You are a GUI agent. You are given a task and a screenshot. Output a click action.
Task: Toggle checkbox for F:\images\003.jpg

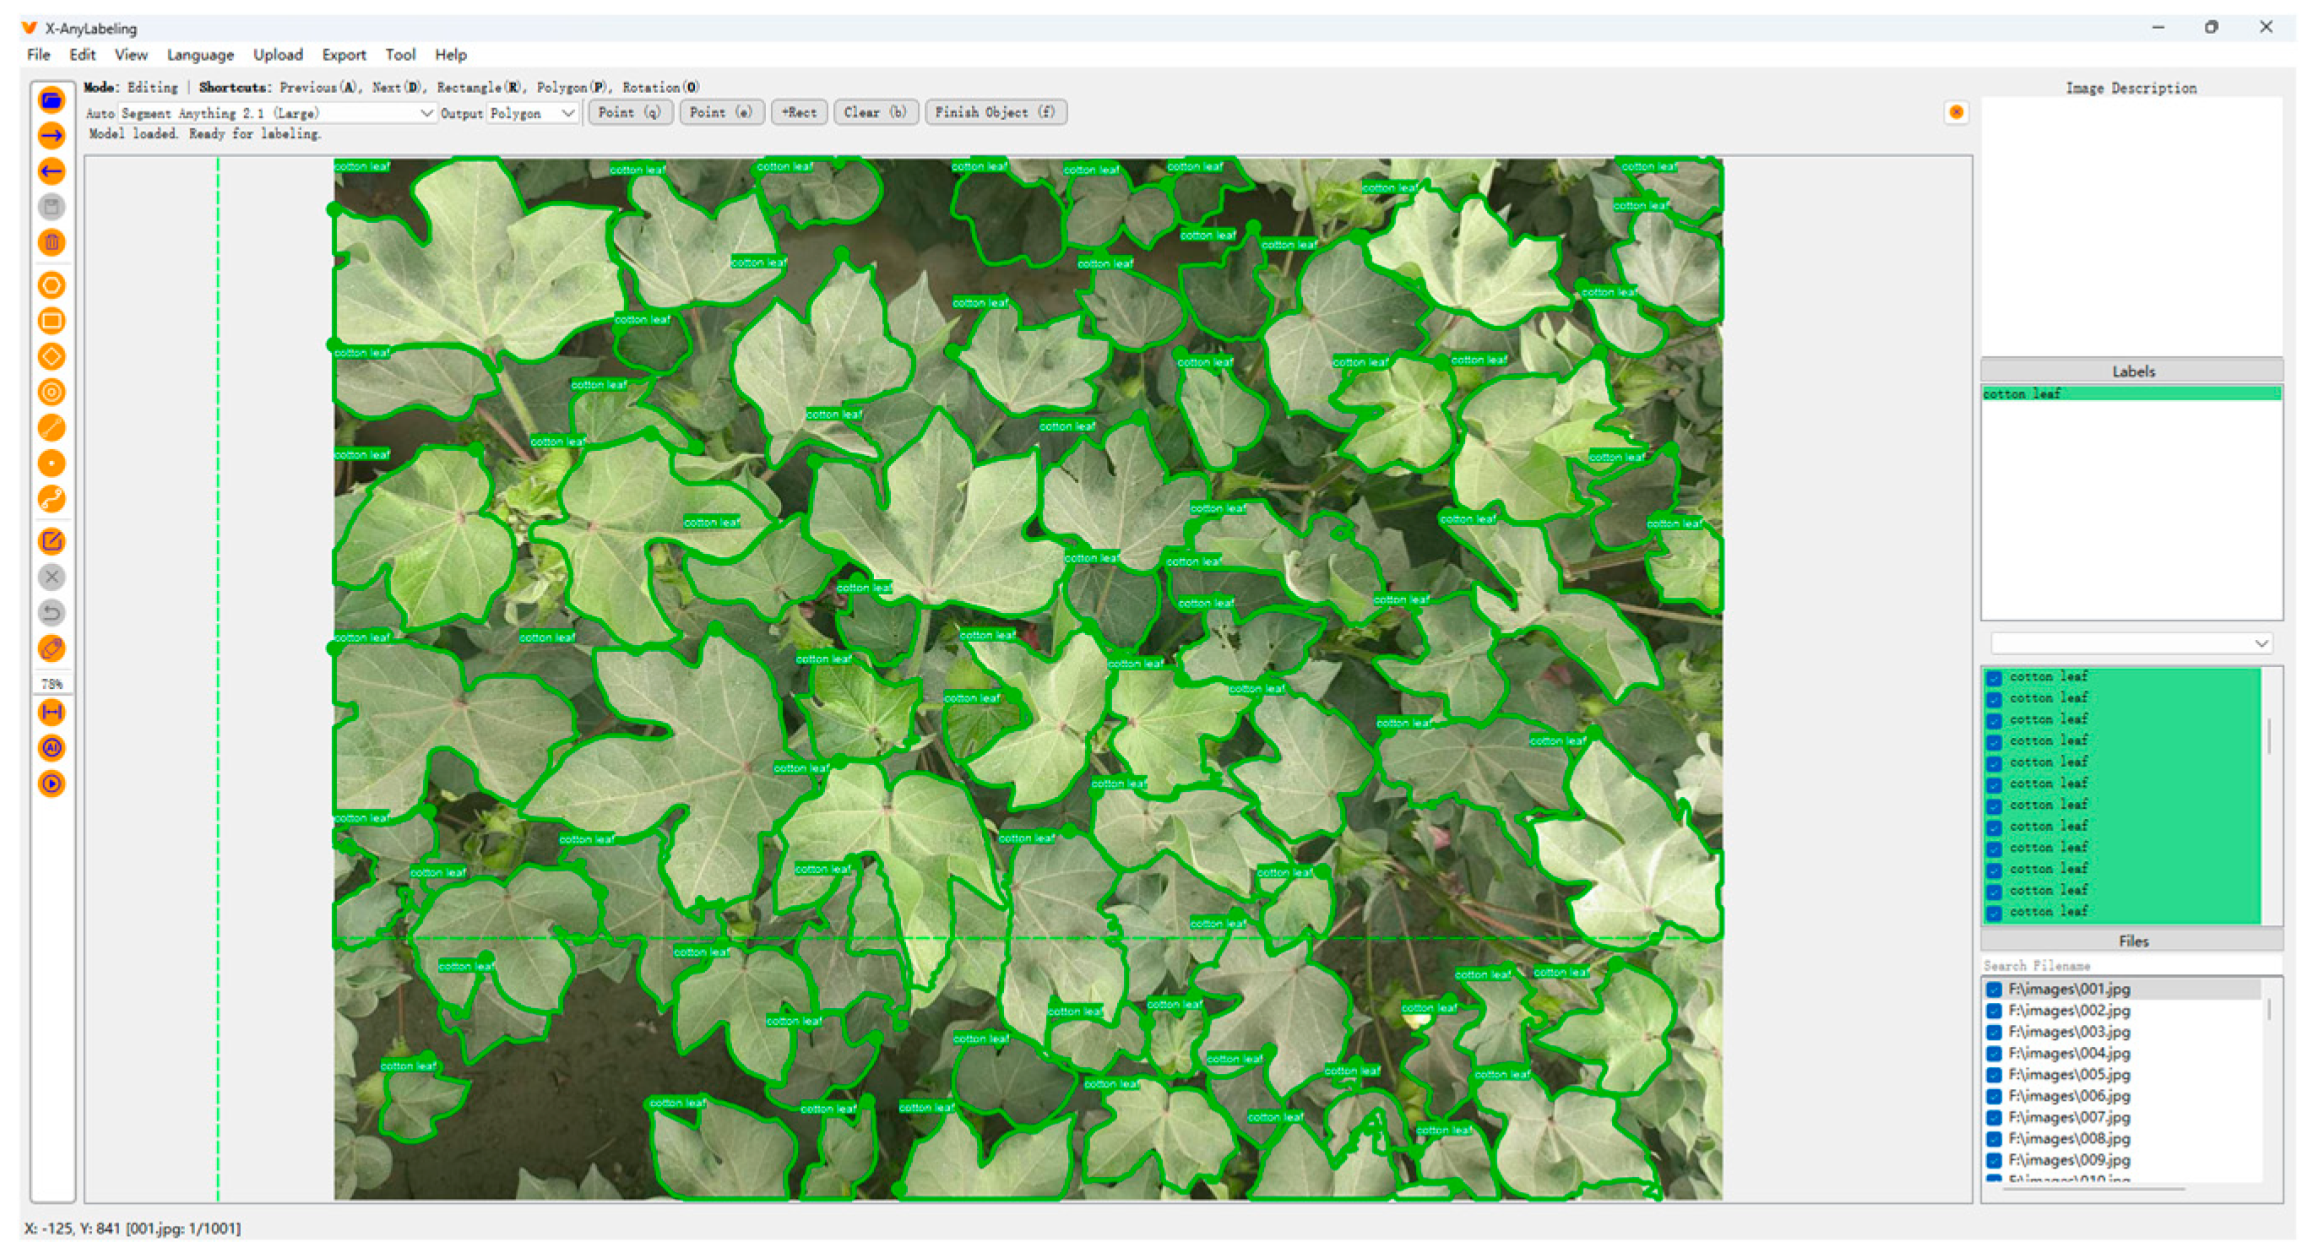(x=1994, y=1032)
